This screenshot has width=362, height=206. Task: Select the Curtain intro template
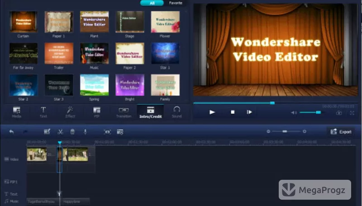coord(24,22)
